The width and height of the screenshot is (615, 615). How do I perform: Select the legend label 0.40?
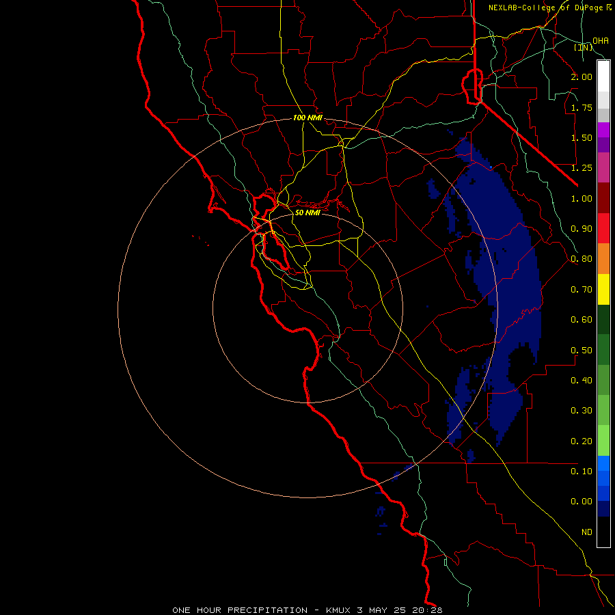(x=582, y=380)
